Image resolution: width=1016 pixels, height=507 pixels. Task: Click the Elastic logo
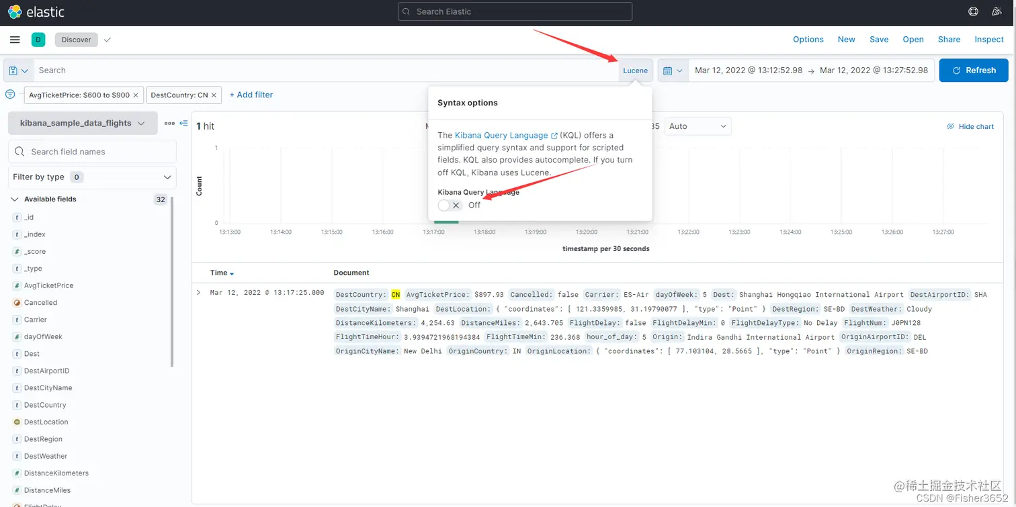click(36, 11)
